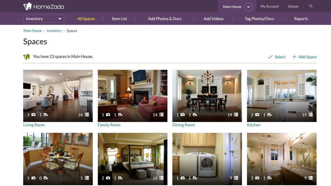The width and height of the screenshot is (331, 186).
Task: Open the Kitchen photo thumbnail
Action: pyautogui.click(x=282, y=96)
